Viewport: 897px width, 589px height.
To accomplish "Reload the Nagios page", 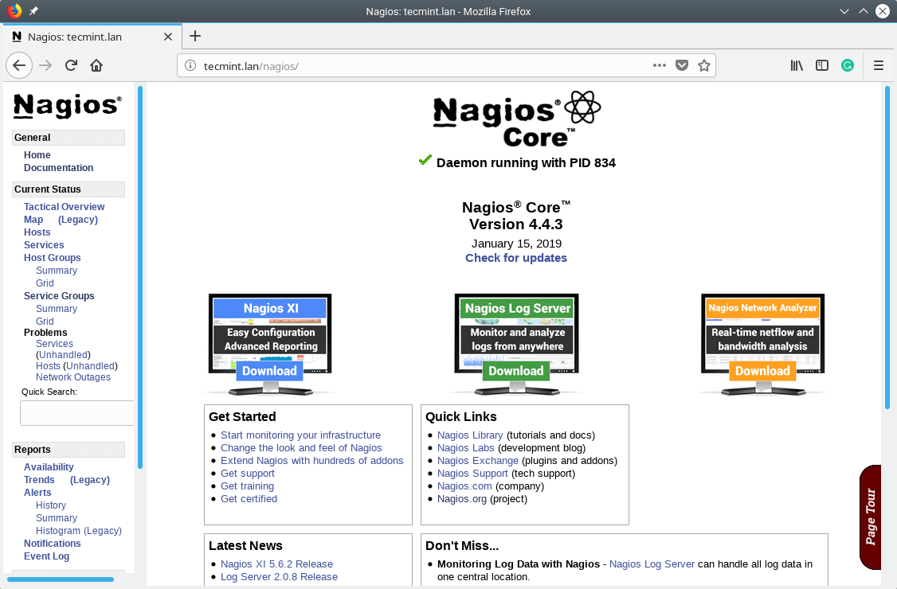I will tap(70, 65).
